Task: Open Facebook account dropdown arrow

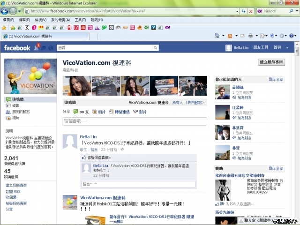Action: [287, 48]
